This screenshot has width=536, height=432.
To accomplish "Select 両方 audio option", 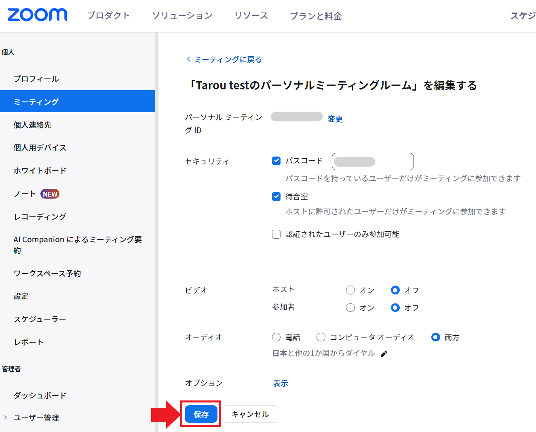I will click(436, 337).
